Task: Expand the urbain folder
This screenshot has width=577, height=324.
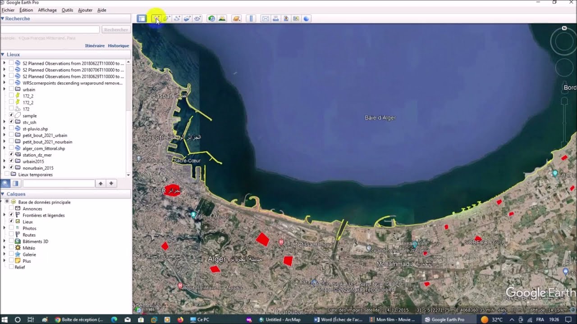Action: coord(5,89)
